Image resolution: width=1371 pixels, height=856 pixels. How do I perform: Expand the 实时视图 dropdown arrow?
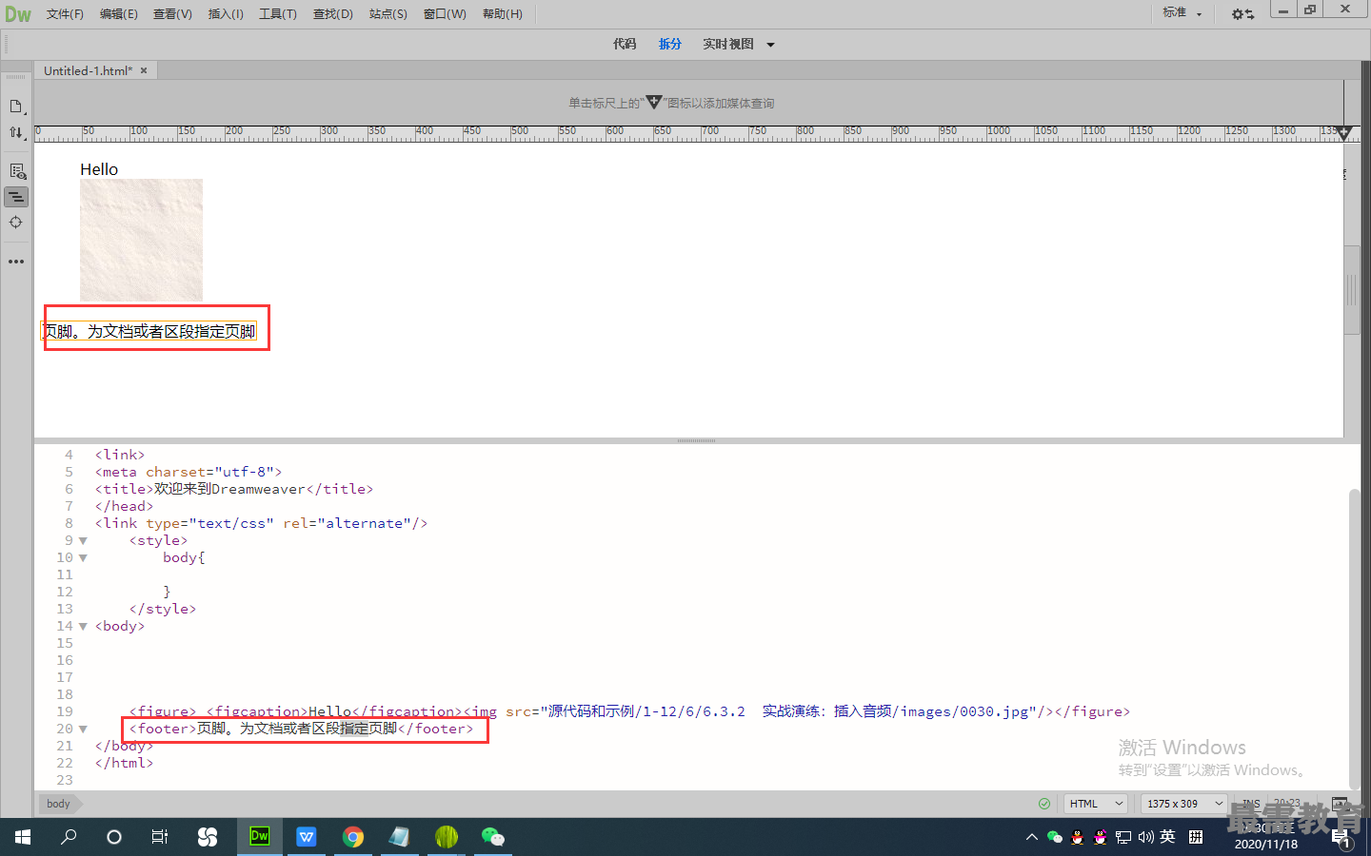[x=770, y=45]
